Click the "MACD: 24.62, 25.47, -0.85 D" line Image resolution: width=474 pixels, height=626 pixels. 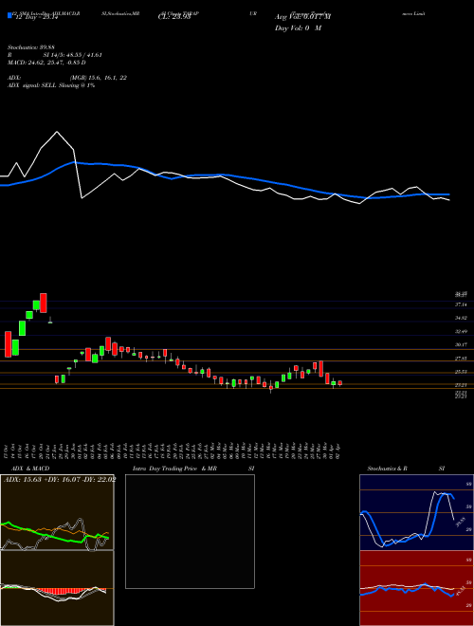coord(46,63)
